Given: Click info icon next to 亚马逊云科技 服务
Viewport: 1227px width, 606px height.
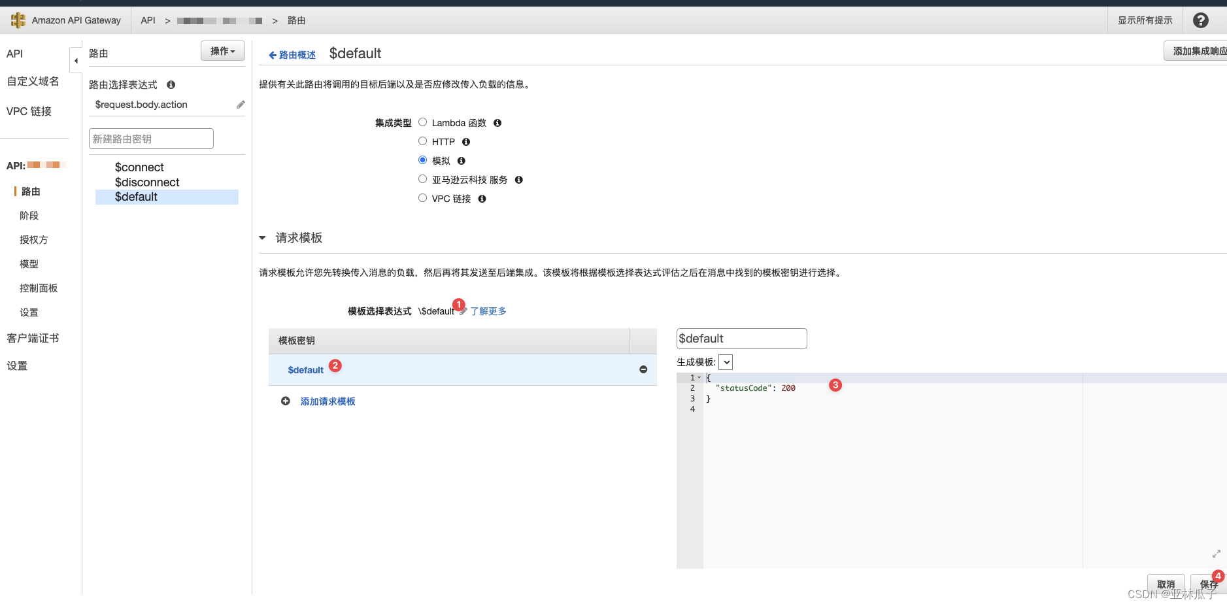Looking at the screenshot, I should [519, 180].
